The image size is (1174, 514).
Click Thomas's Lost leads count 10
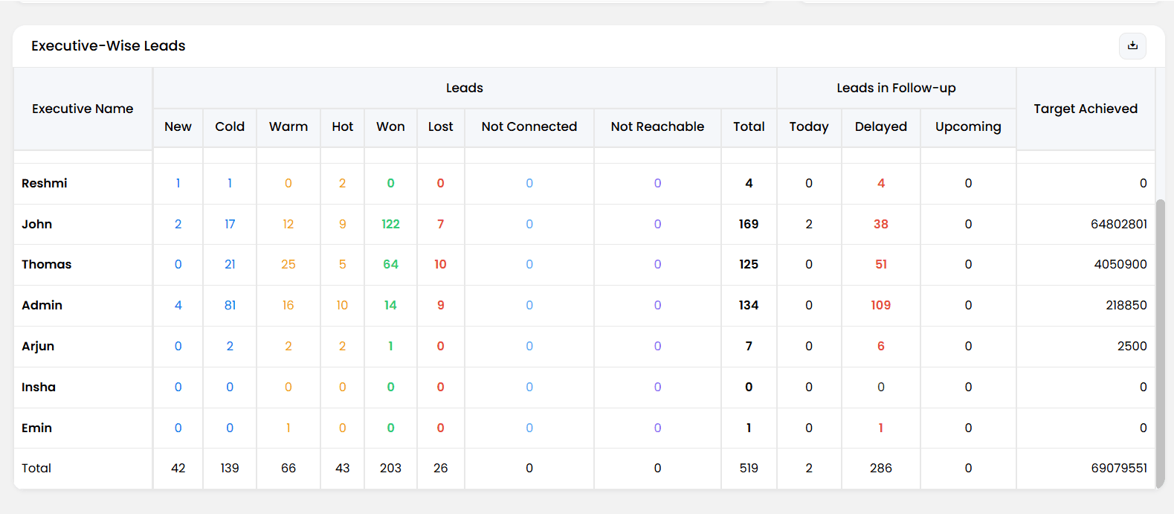tap(440, 264)
